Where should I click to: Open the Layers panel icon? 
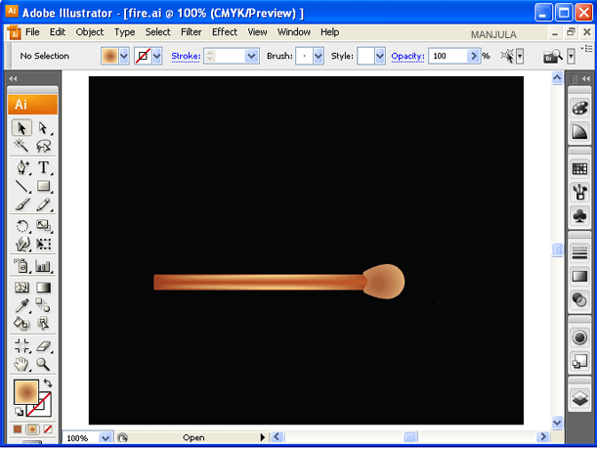[x=579, y=399]
